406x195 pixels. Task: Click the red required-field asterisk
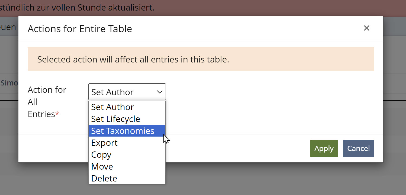(x=57, y=114)
